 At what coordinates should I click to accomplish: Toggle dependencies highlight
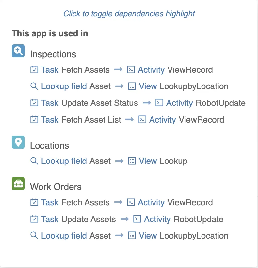pos(129,14)
